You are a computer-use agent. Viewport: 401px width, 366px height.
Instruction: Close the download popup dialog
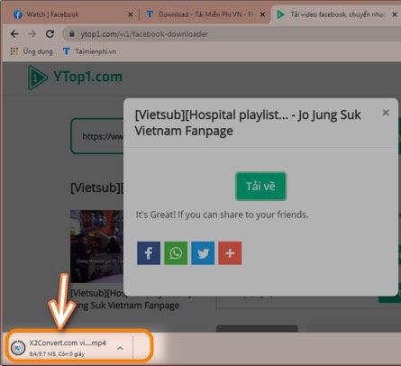point(386,113)
